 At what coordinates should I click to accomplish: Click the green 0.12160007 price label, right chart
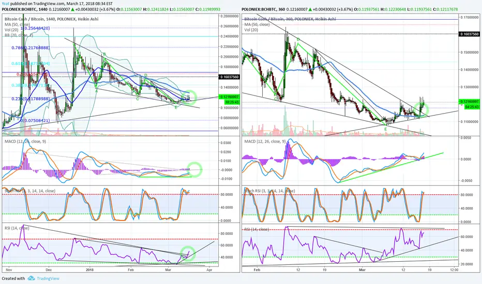tap(469, 102)
